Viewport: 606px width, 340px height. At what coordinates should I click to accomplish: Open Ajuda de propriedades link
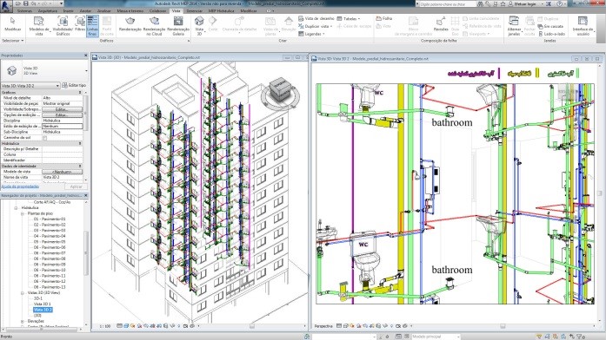(x=20, y=186)
